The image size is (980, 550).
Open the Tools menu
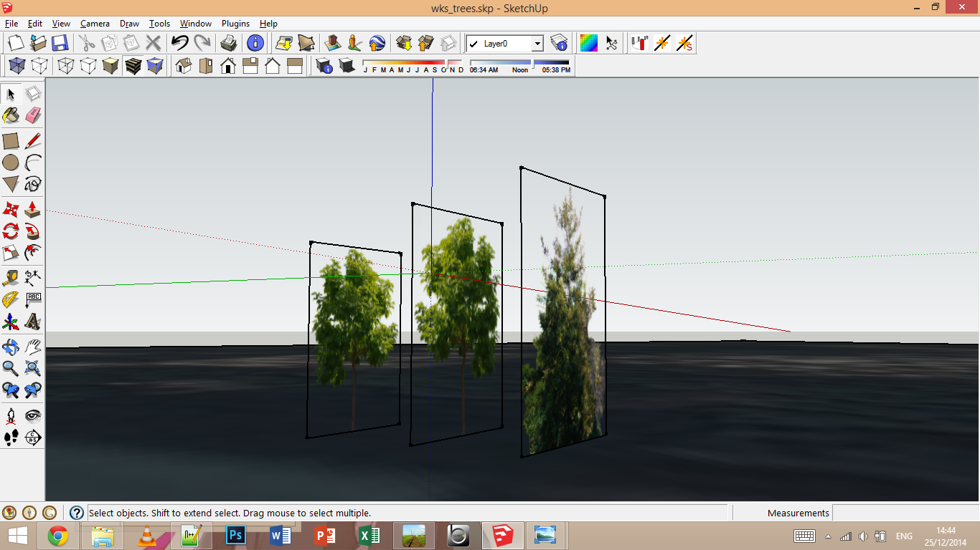159,24
